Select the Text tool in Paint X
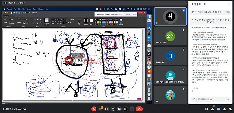 click(x=37, y=23)
